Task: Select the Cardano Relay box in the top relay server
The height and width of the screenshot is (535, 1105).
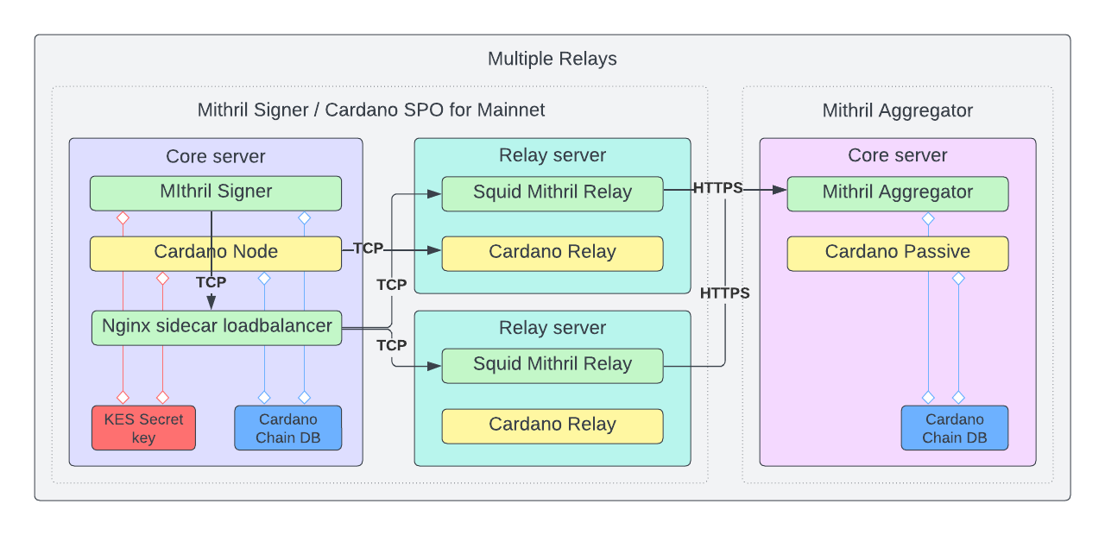Action: (x=552, y=253)
